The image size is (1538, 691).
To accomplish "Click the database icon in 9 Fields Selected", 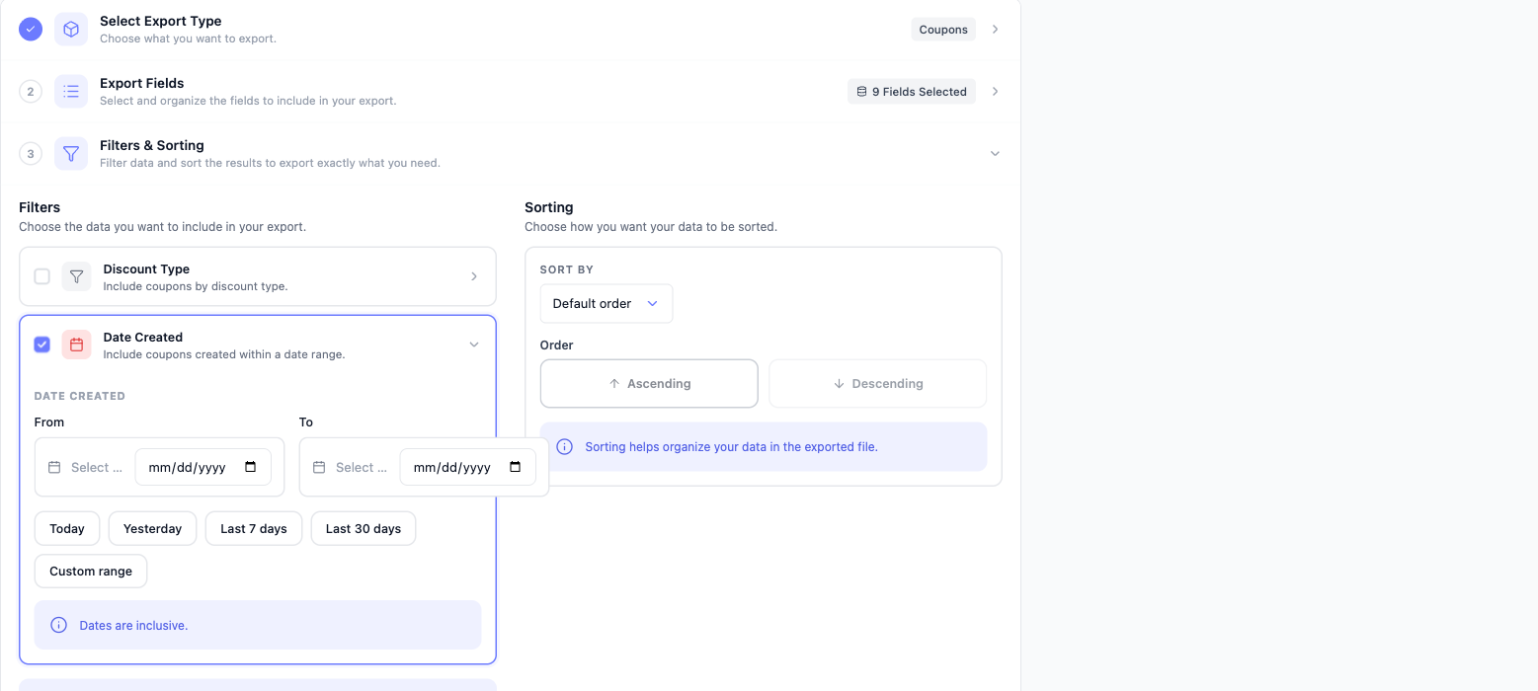I will (x=861, y=92).
